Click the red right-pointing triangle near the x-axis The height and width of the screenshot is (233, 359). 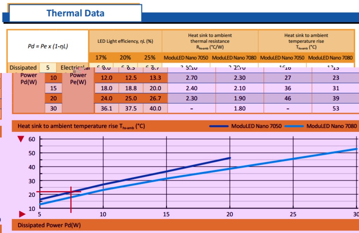pyautogui.click(x=22, y=214)
